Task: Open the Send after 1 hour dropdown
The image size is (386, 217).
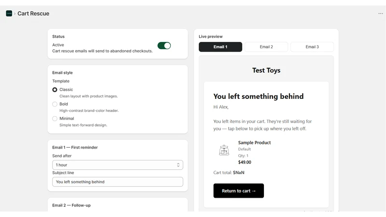Action: (x=117, y=165)
